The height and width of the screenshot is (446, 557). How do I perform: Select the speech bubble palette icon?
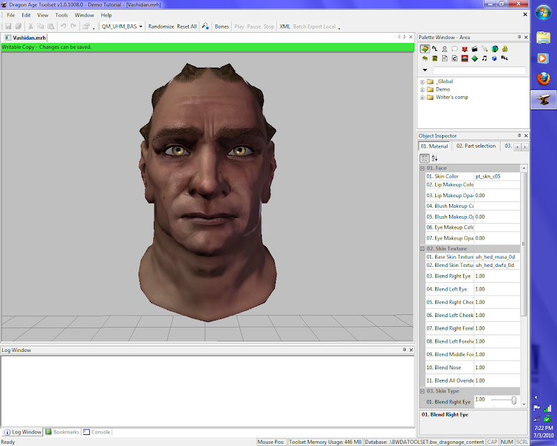(x=454, y=49)
